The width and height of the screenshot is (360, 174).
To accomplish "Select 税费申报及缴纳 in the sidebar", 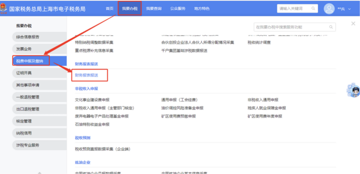I will (x=30, y=61).
